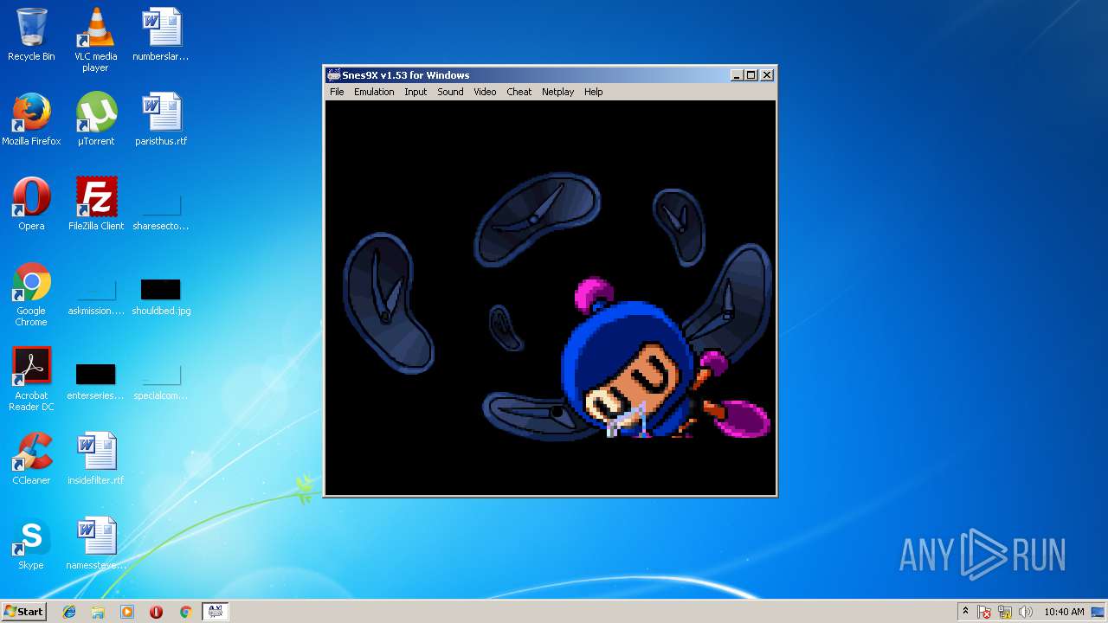Click the Snes9X title bar icon

[333, 75]
